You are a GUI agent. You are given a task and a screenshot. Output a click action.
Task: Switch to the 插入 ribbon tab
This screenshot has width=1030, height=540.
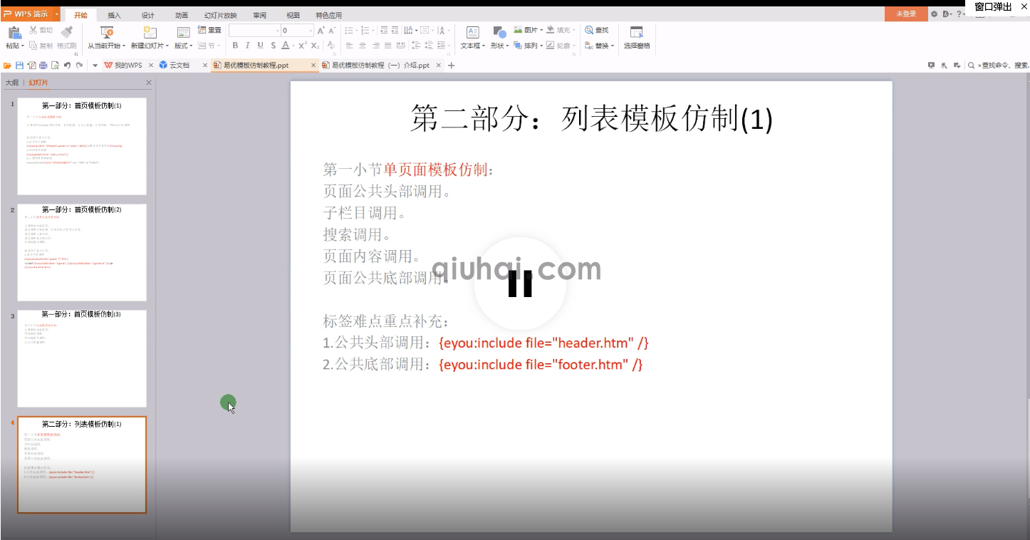click(x=115, y=14)
